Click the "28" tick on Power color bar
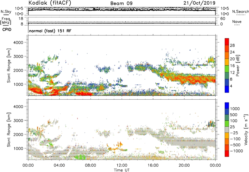249x172 pixels. (x=232, y=45)
